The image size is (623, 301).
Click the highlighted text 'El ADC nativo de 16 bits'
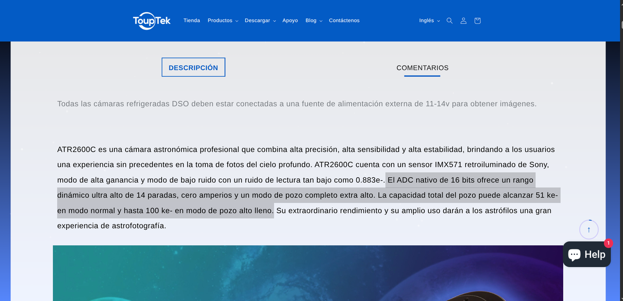click(431, 180)
